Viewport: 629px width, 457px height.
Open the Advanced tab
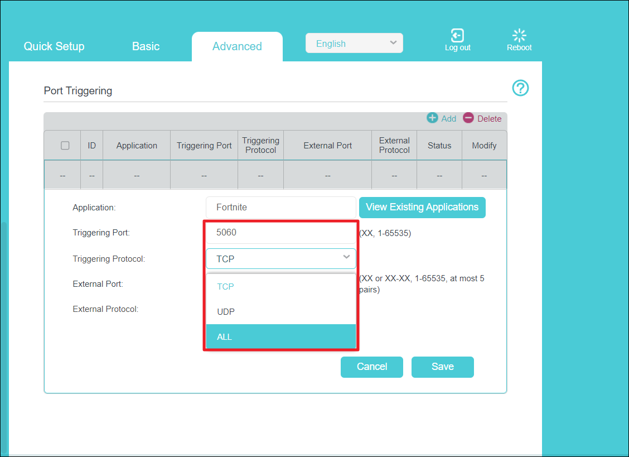pos(237,46)
